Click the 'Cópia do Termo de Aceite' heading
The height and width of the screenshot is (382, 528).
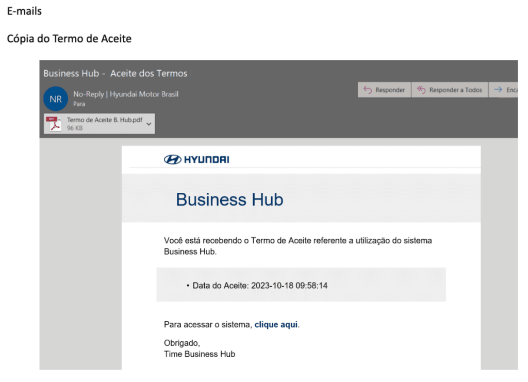(70, 39)
